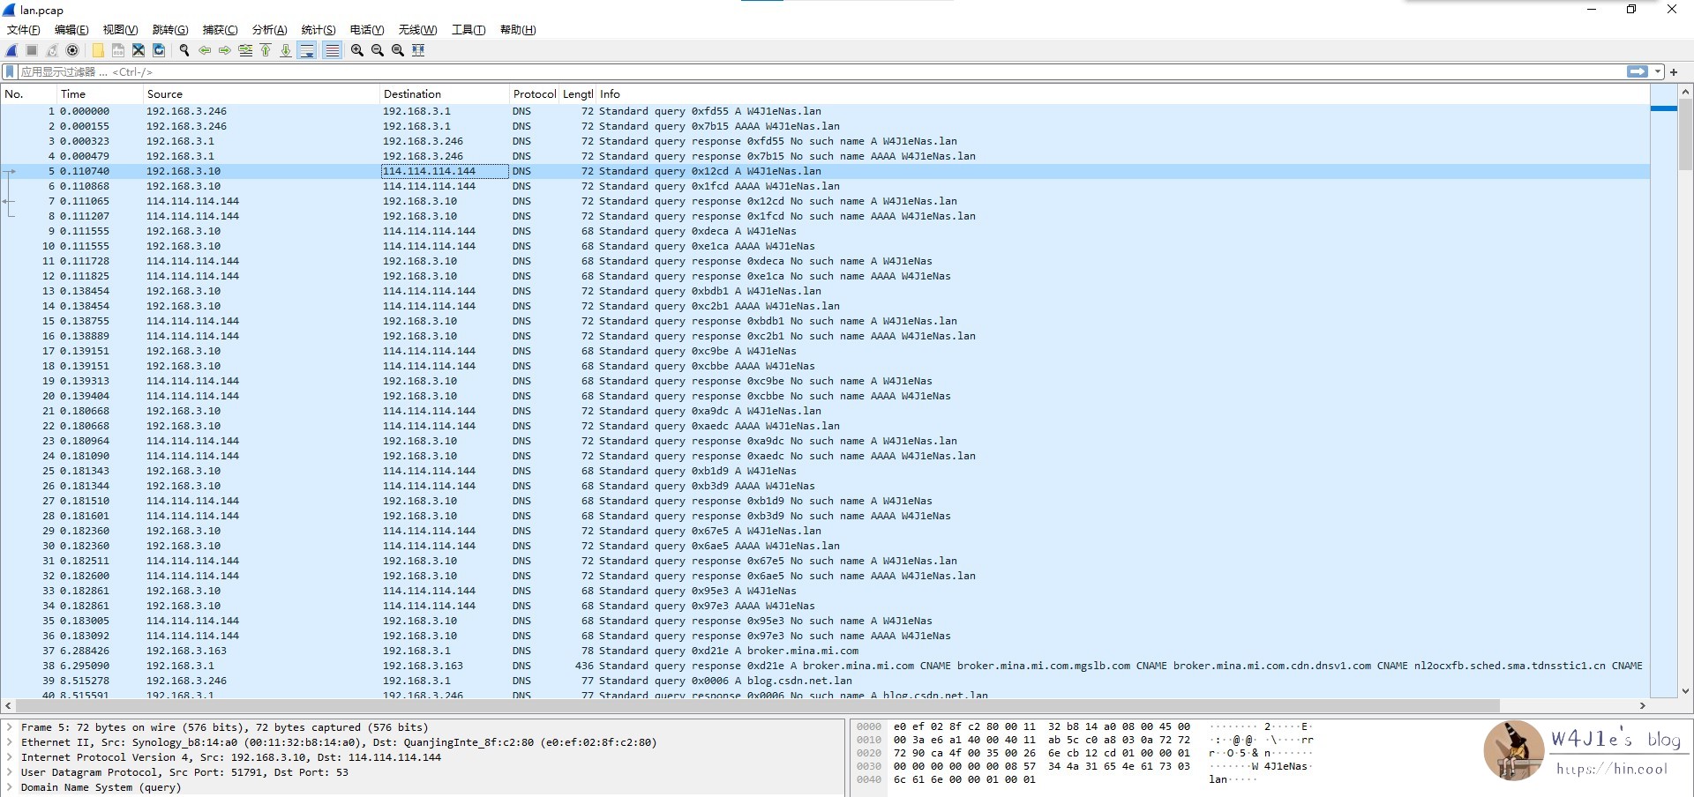Go back to the previous packet

205,50
